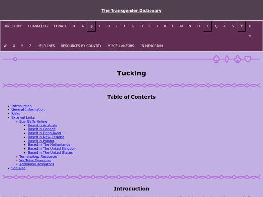The height and width of the screenshot is (197, 263).
Task: Click the club suit icon
Action: click(x=238, y=59)
